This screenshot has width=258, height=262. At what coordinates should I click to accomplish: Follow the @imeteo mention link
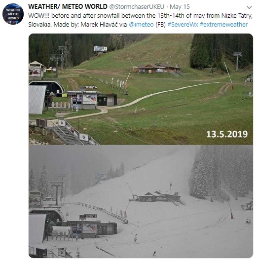[x=141, y=25]
